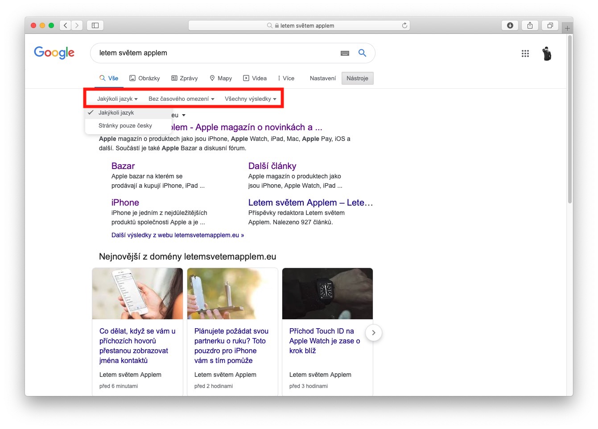Click the Google apps grid icon

525,54
